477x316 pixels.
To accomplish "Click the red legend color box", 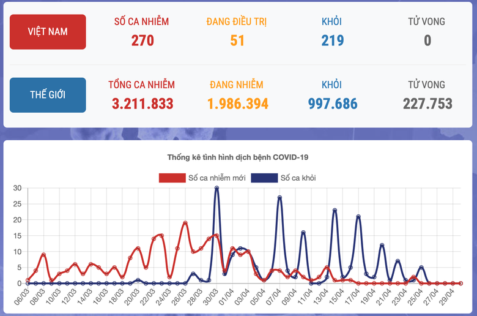I will click(x=172, y=178).
